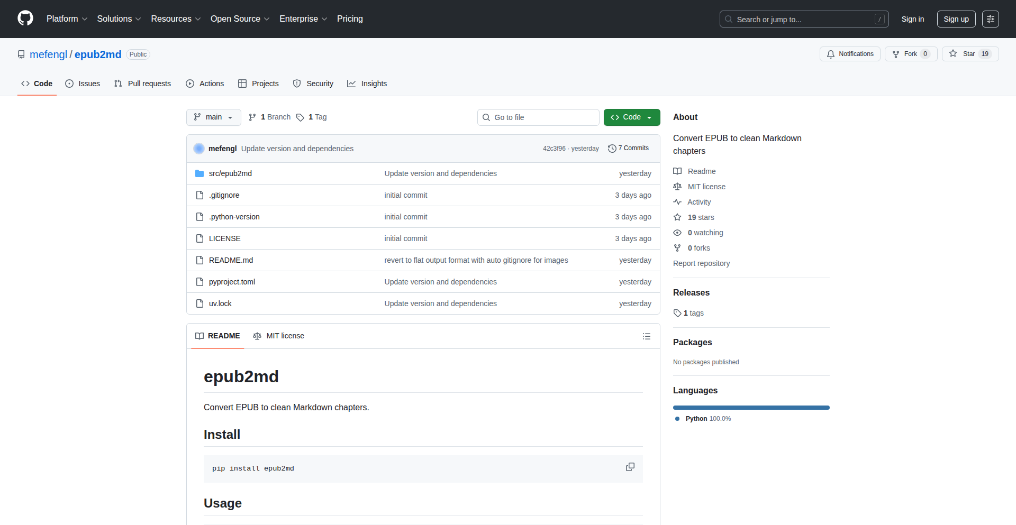Click the Python language bar

click(x=751, y=408)
